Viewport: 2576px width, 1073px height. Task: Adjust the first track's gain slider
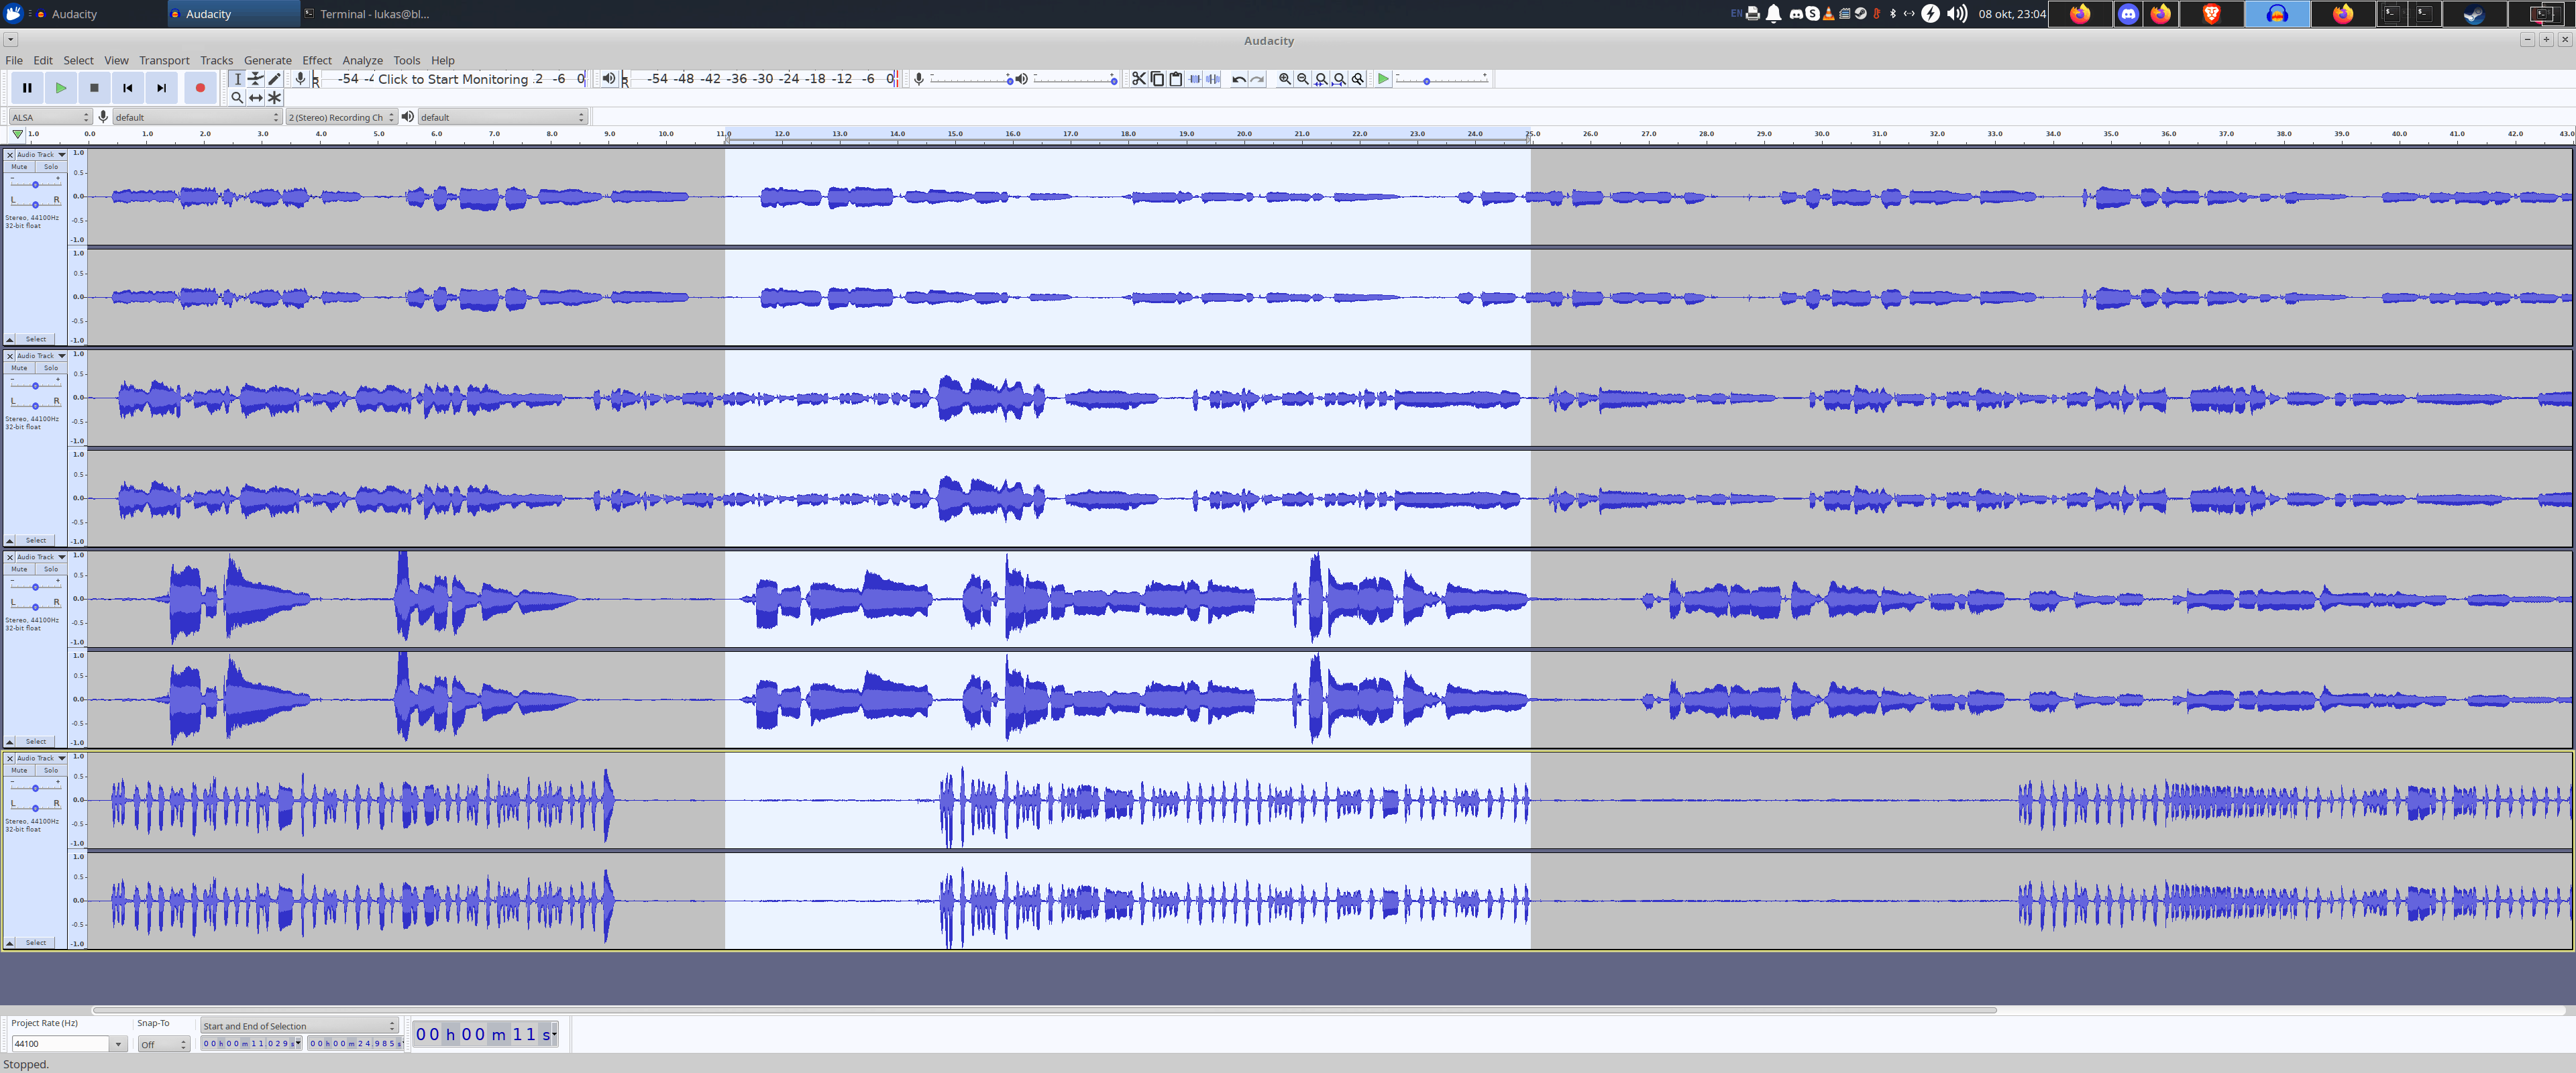point(35,184)
